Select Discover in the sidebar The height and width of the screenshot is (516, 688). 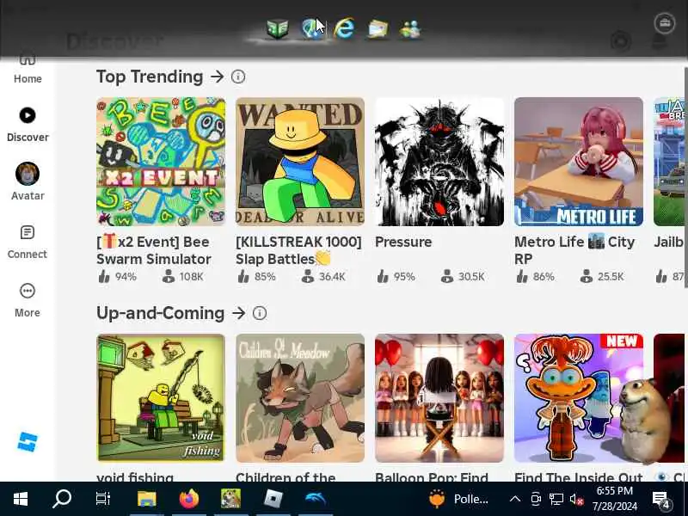(28, 125)
